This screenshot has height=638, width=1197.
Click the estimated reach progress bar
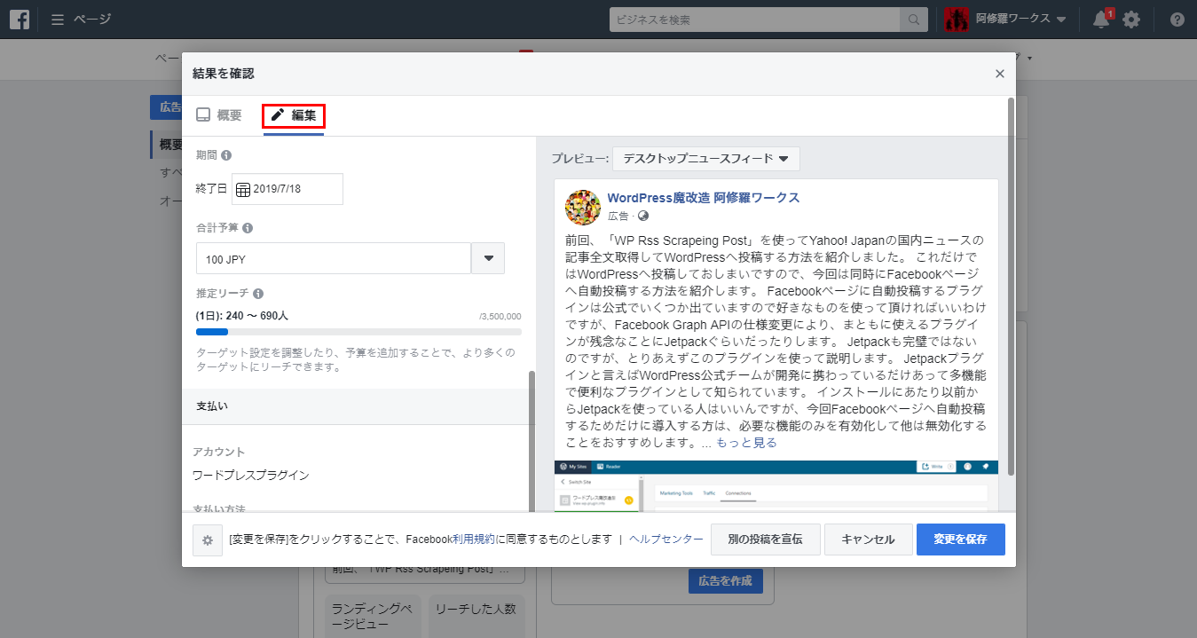[x=358, y=332]
